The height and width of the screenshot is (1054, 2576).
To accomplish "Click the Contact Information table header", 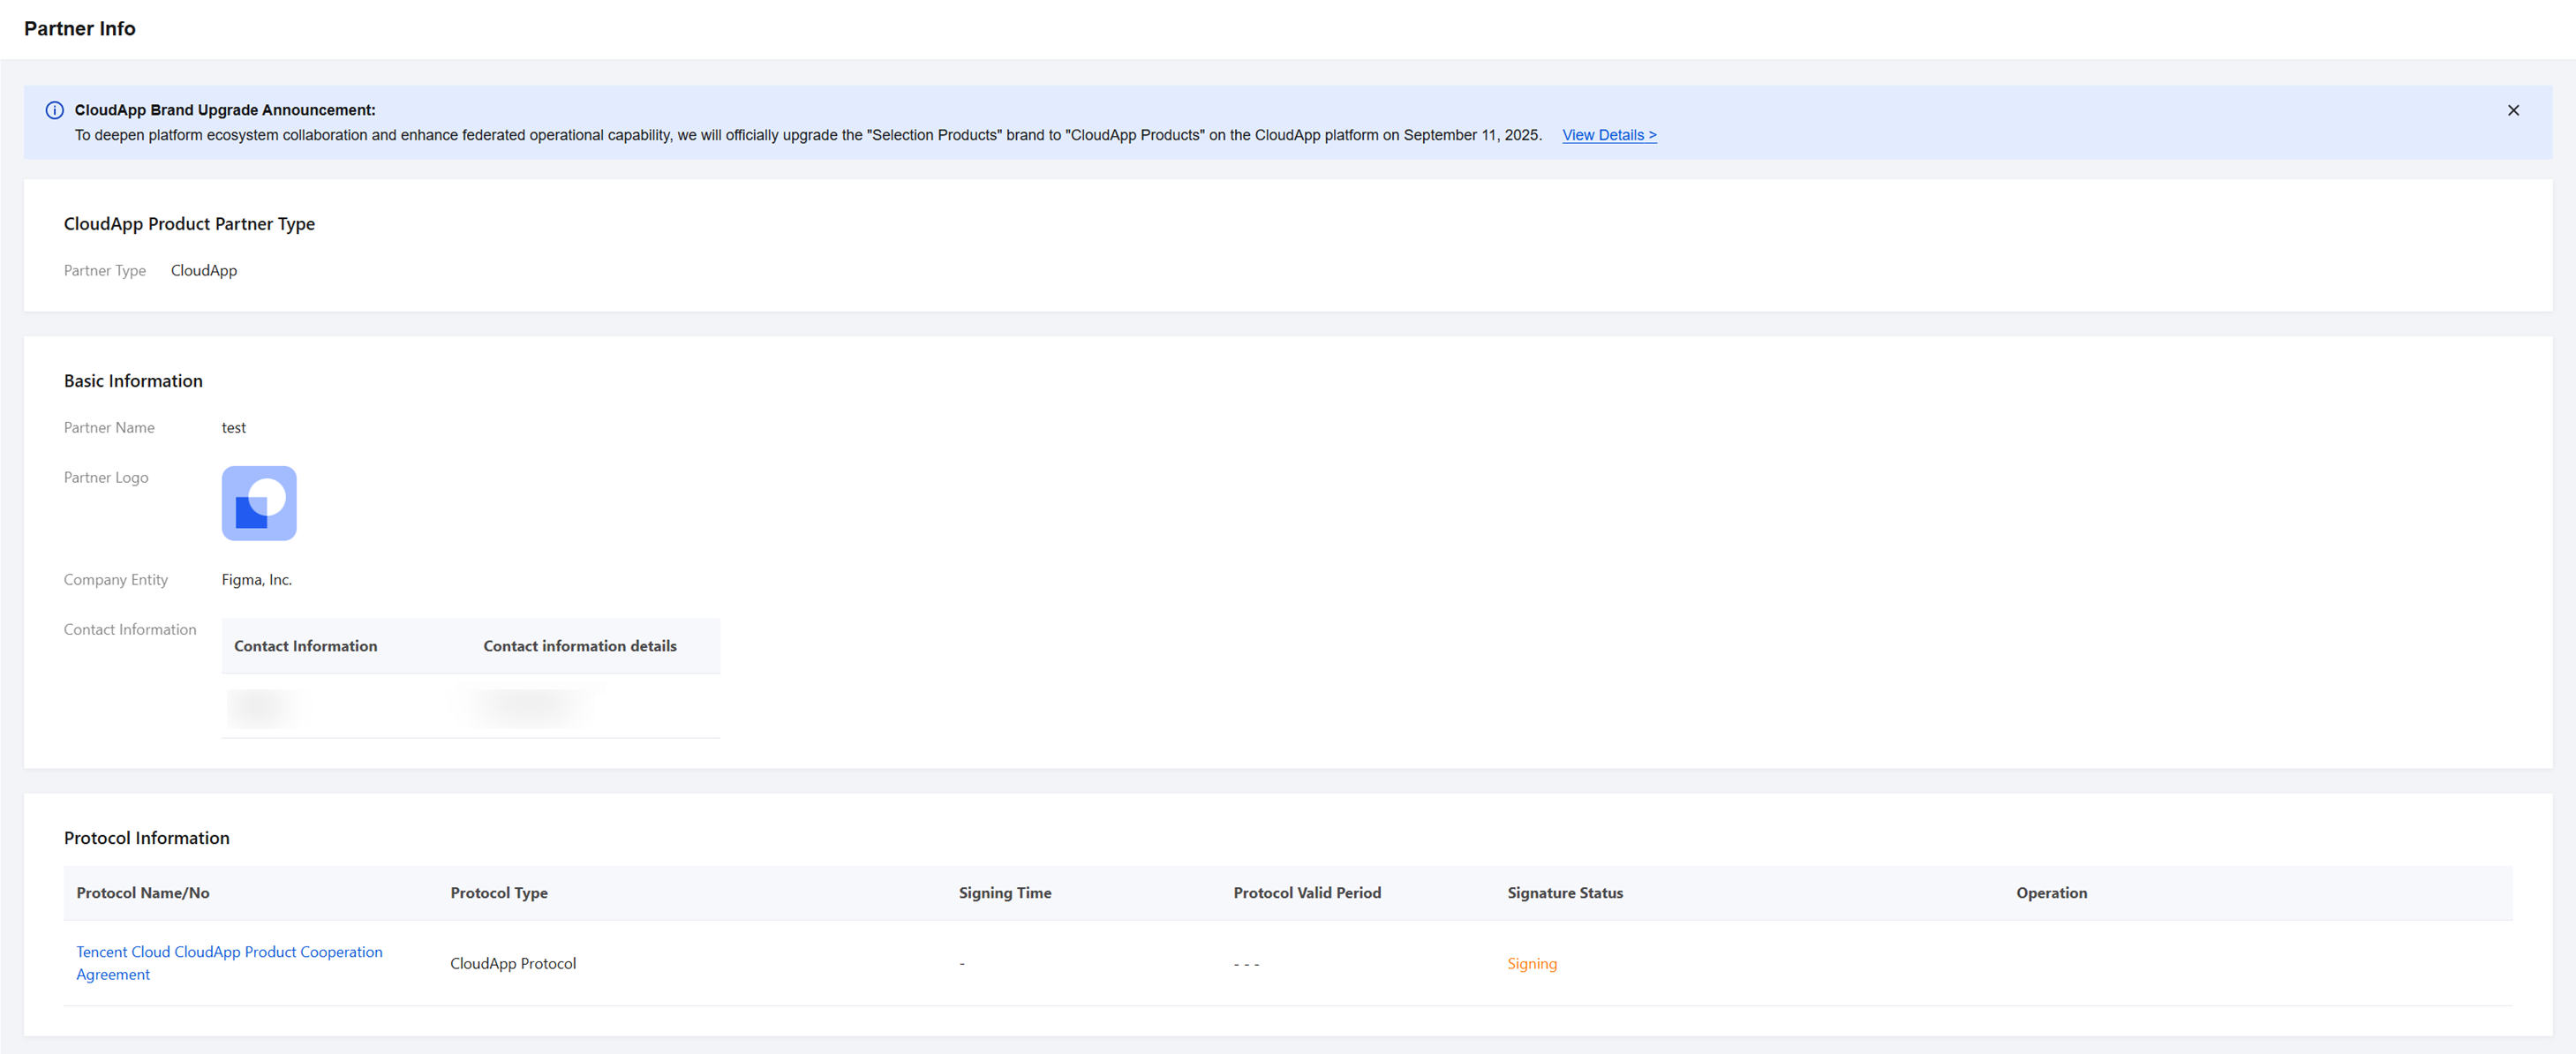I will 305,646.
